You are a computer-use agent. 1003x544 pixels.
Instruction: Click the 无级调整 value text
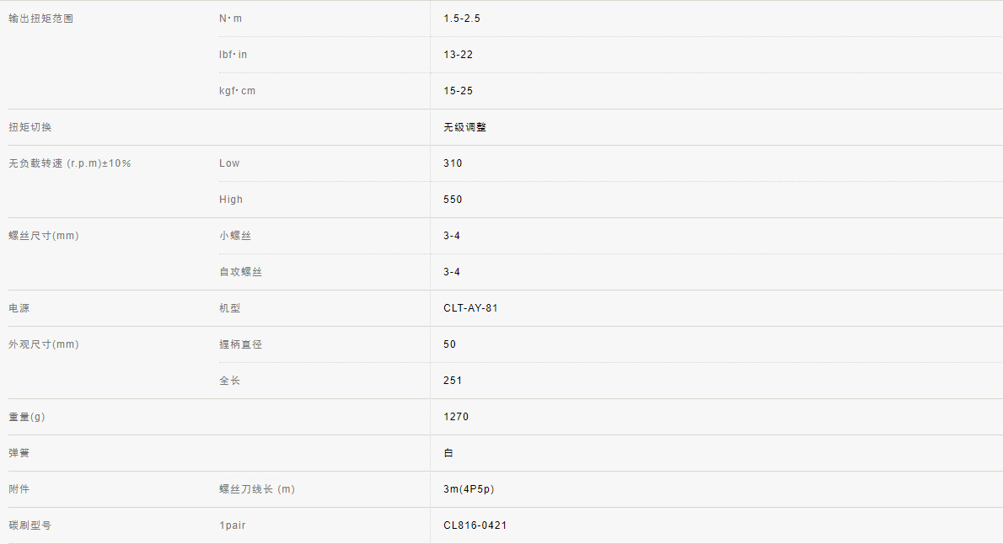click(464, 127)
